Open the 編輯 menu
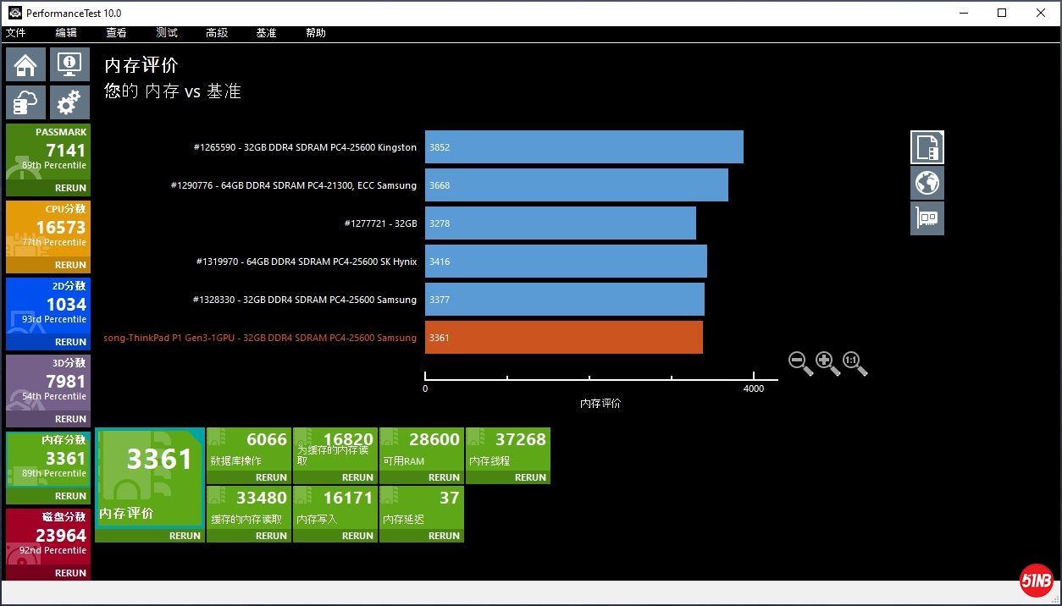This screenshot has width=1062, height=606. click(x=66, y=33)
